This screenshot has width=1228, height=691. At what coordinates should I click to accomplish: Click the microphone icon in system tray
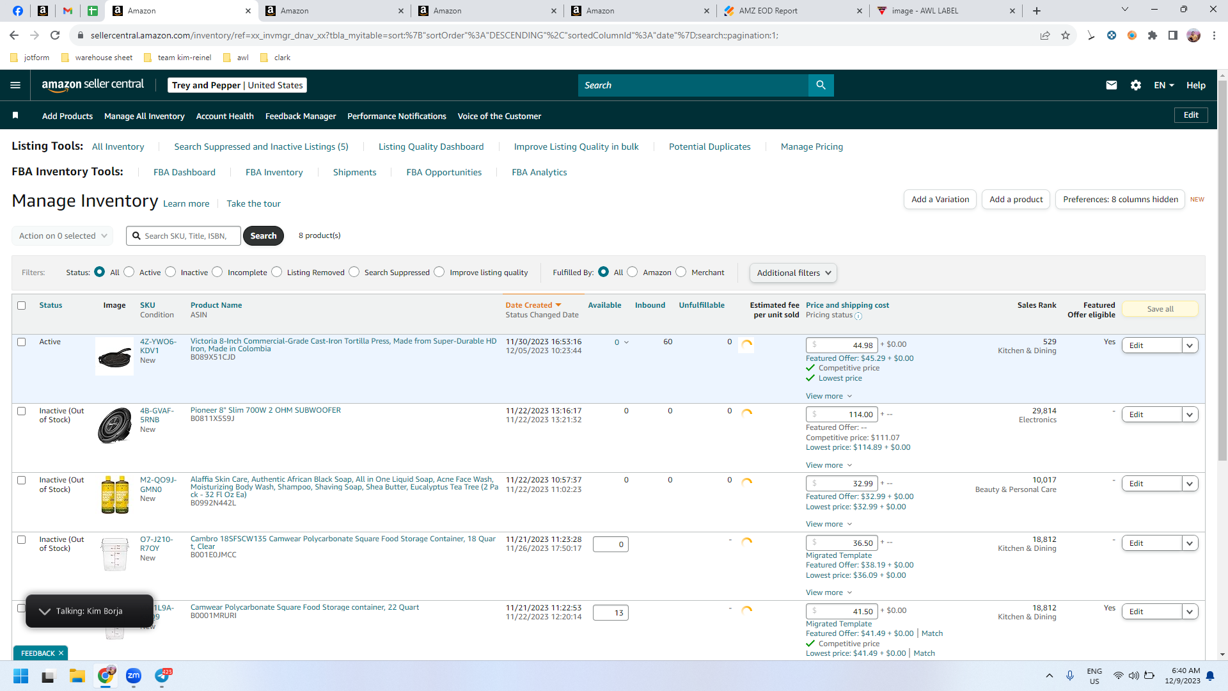[x=1070, y=676]
